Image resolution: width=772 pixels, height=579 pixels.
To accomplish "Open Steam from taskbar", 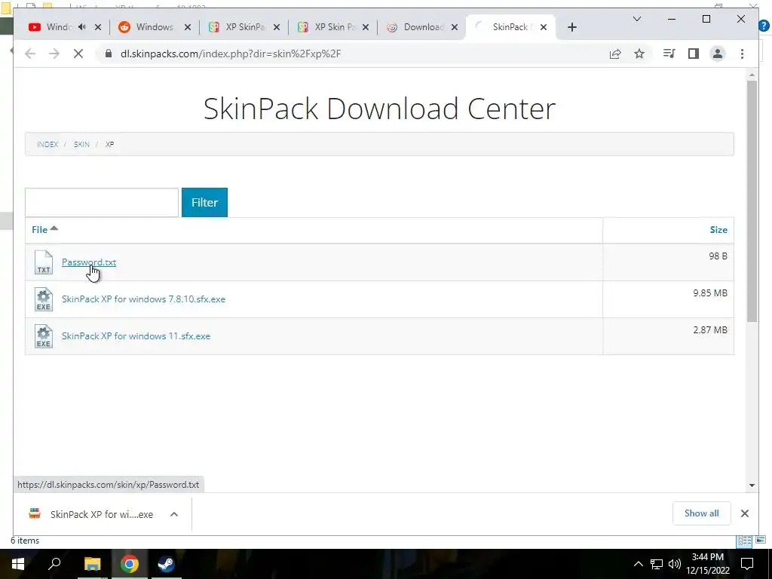I will (x=166, y=564).
